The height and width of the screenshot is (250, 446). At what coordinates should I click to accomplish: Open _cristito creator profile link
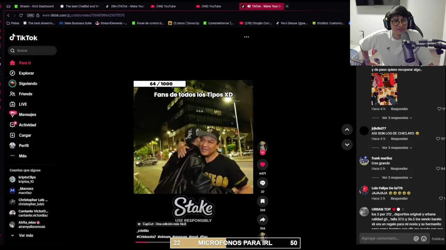tap(143, 231)
